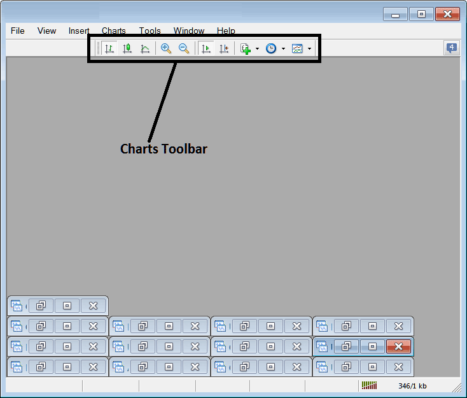Image resolution: width=467 pixels, height=398 pixels.
Task: Click the add indicators icon
Action: 246,48
